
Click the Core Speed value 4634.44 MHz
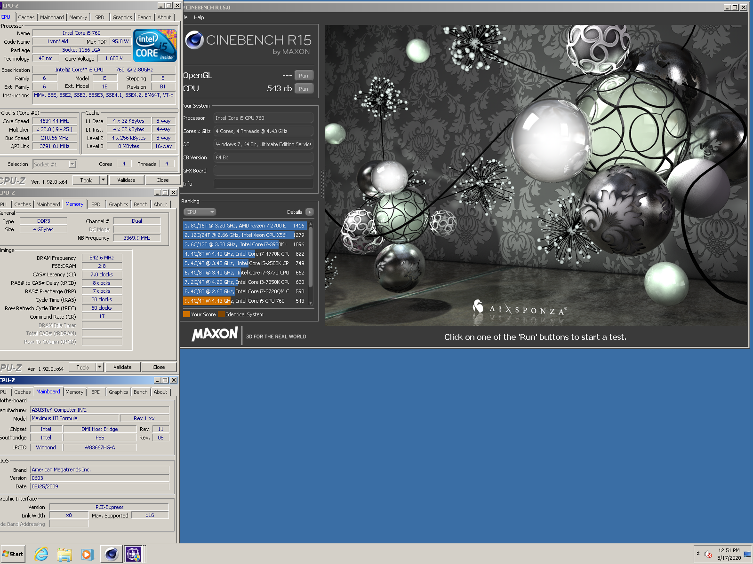(x=55, y=121)
